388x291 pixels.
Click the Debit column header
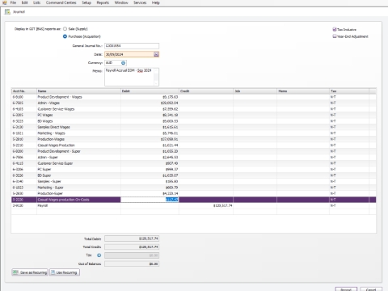[150, 91]
